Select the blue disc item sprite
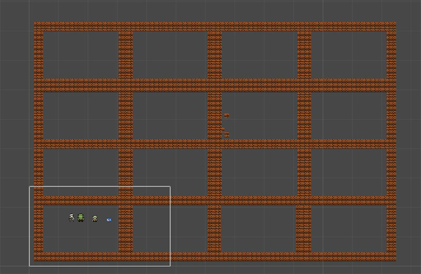Image resolution: width=421 pixels, height=274 pixels. pyautogui.click(x=109, y=220)
